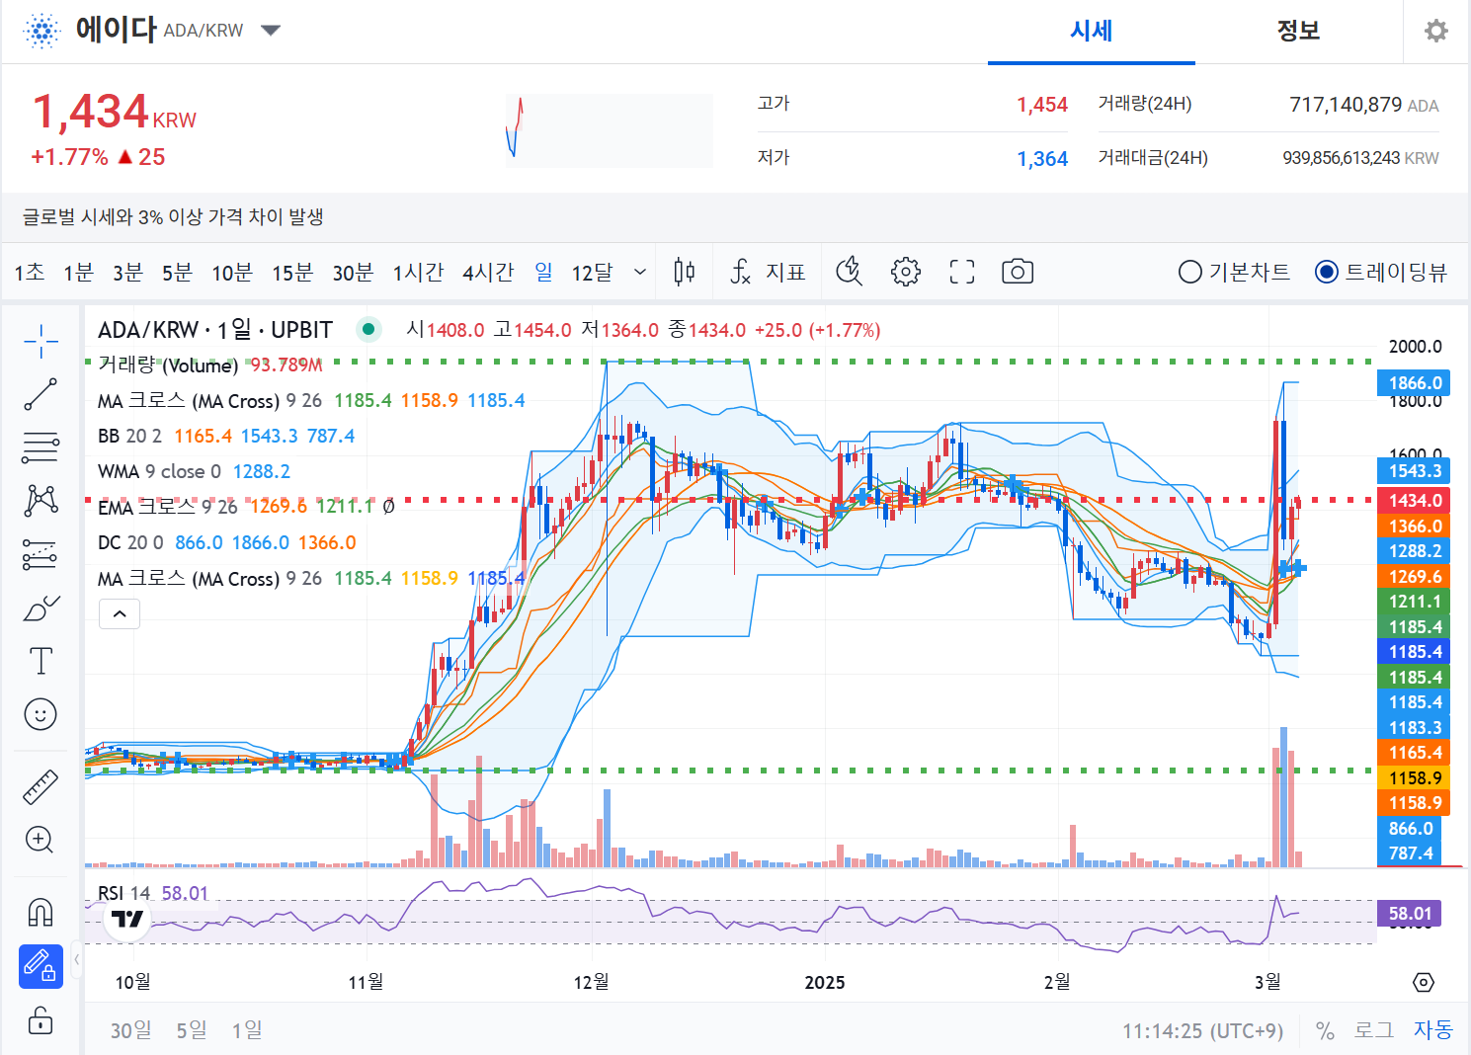This screenshot has width=1471, height=1055.
Task: Select the 12달 interval
Action: 592,272
